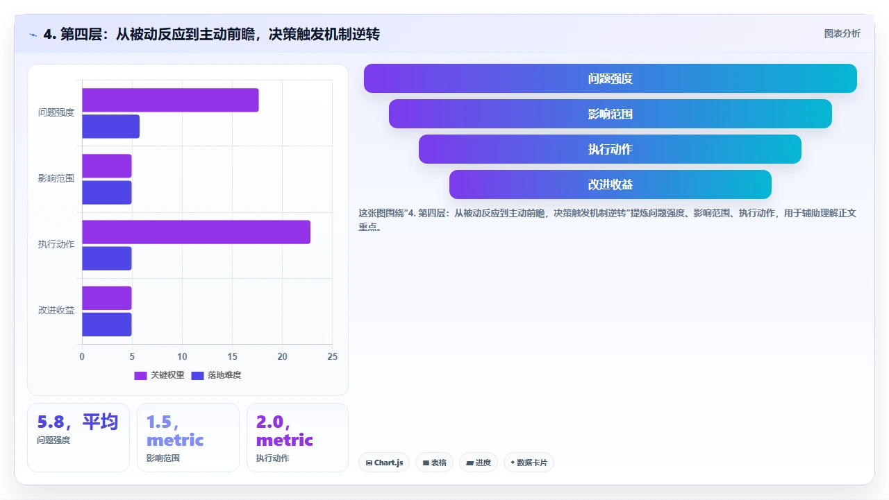Image resolution: width=889 pixels, height=500 pixels.
Task: Click the x-axis tick 20
Action: 282,356
